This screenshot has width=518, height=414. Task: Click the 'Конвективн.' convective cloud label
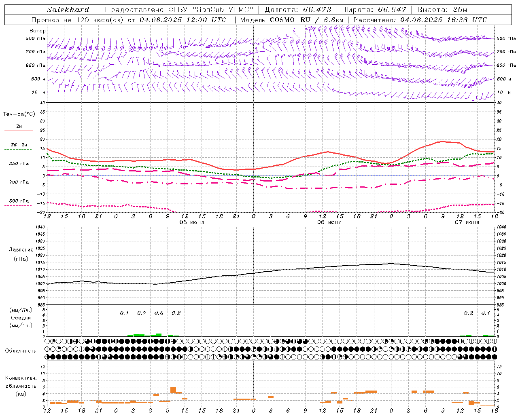coord(21,378)
